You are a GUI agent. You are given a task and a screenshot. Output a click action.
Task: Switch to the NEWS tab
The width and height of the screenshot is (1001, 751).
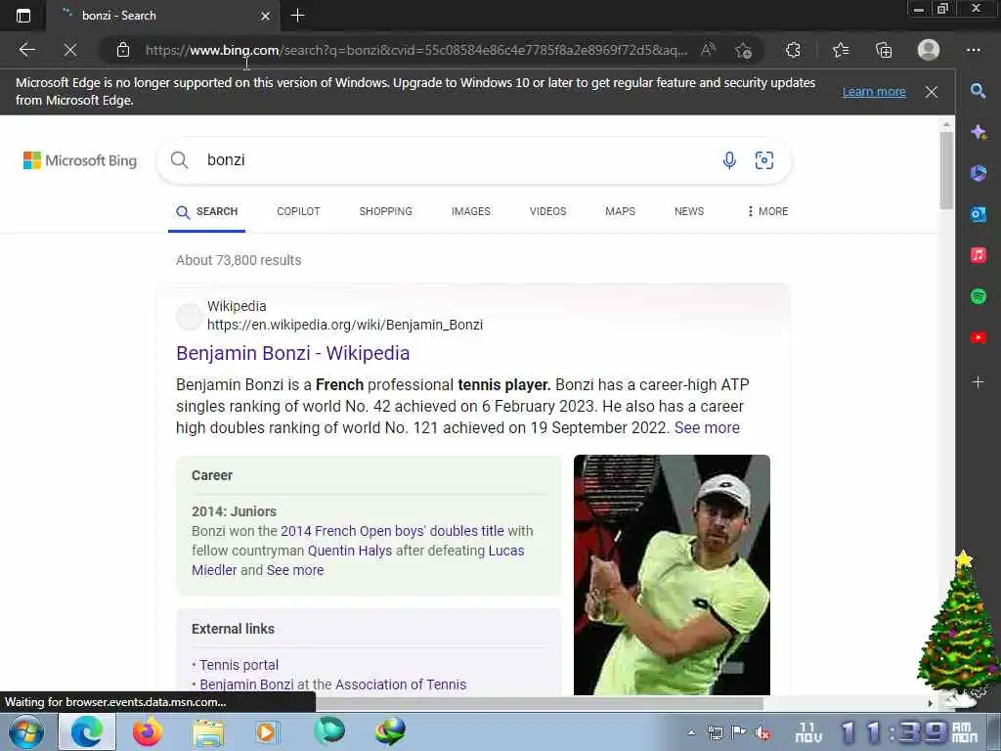[x=689, y=211]
